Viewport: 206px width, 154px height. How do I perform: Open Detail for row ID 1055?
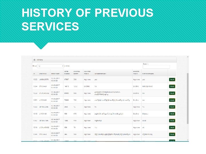click(x=172, y=80)
